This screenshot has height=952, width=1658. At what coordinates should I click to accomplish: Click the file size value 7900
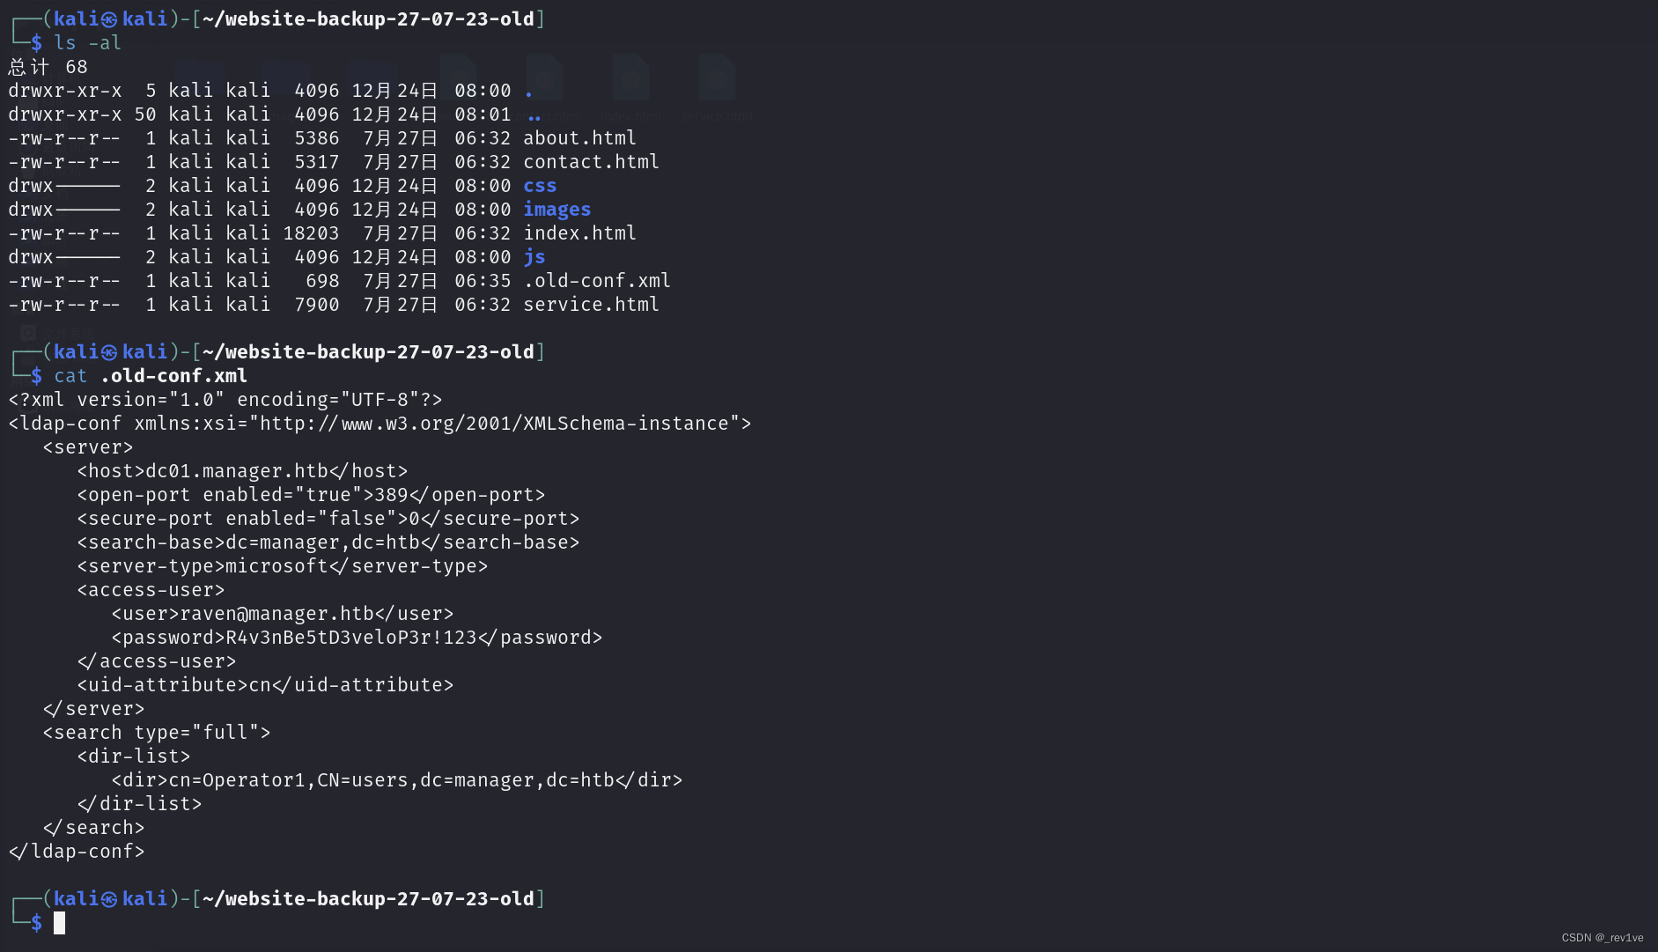(x=317, y=305)
